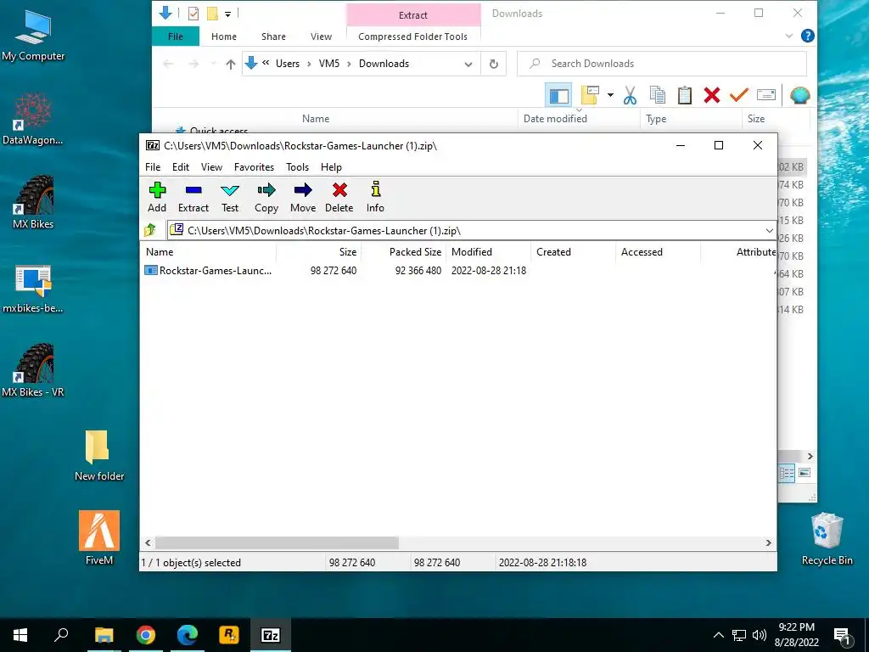Expand the 7-Zip address path dropdown

pos(769,231)
